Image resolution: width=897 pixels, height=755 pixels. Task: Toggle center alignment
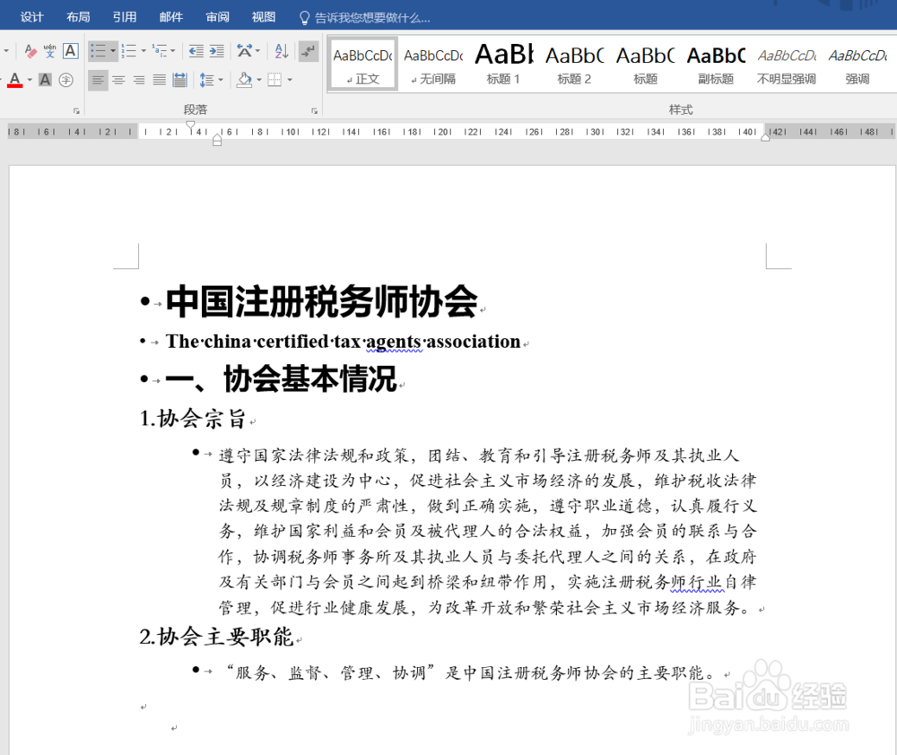click(x=118, y=80)
